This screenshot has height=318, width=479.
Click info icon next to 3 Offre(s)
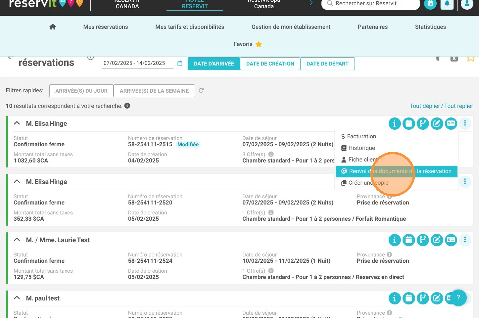point(271,154)
